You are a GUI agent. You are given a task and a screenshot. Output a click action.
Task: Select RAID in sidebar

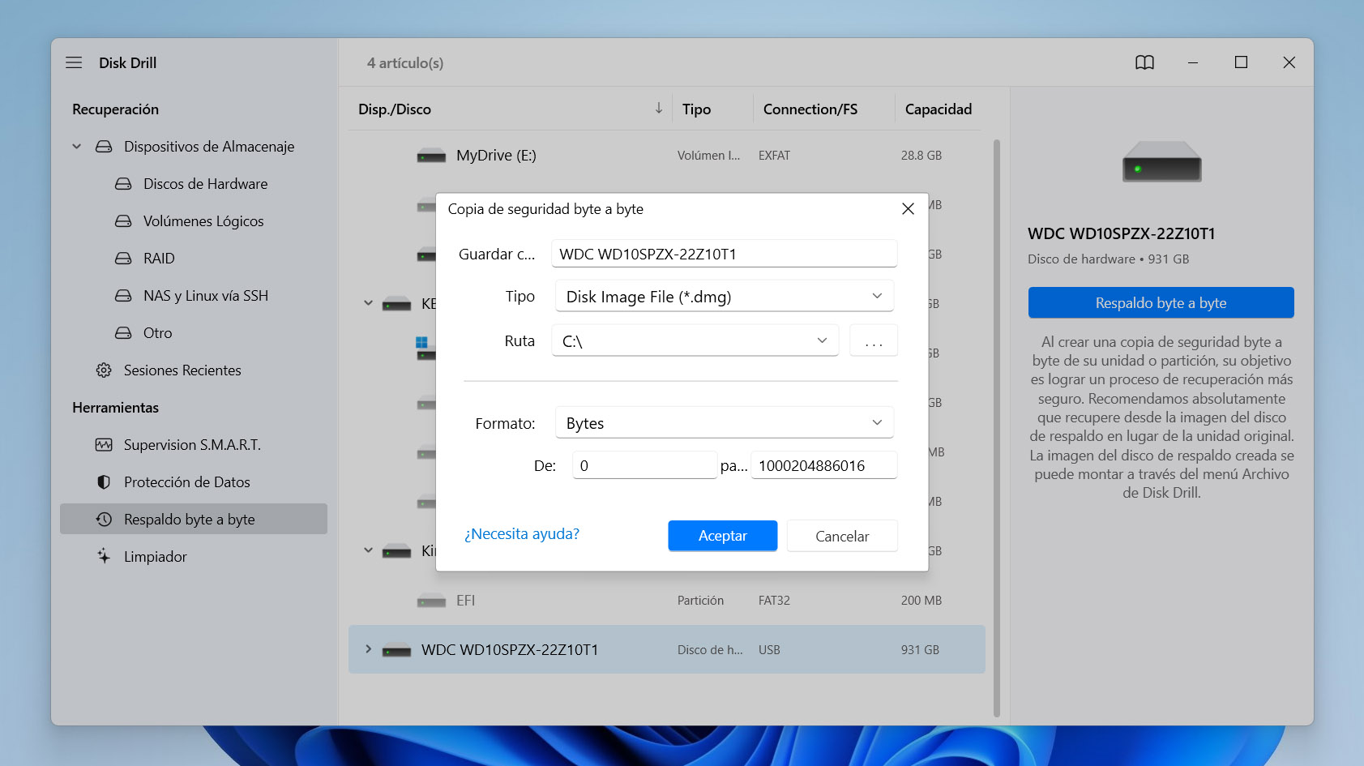(159, 259)
